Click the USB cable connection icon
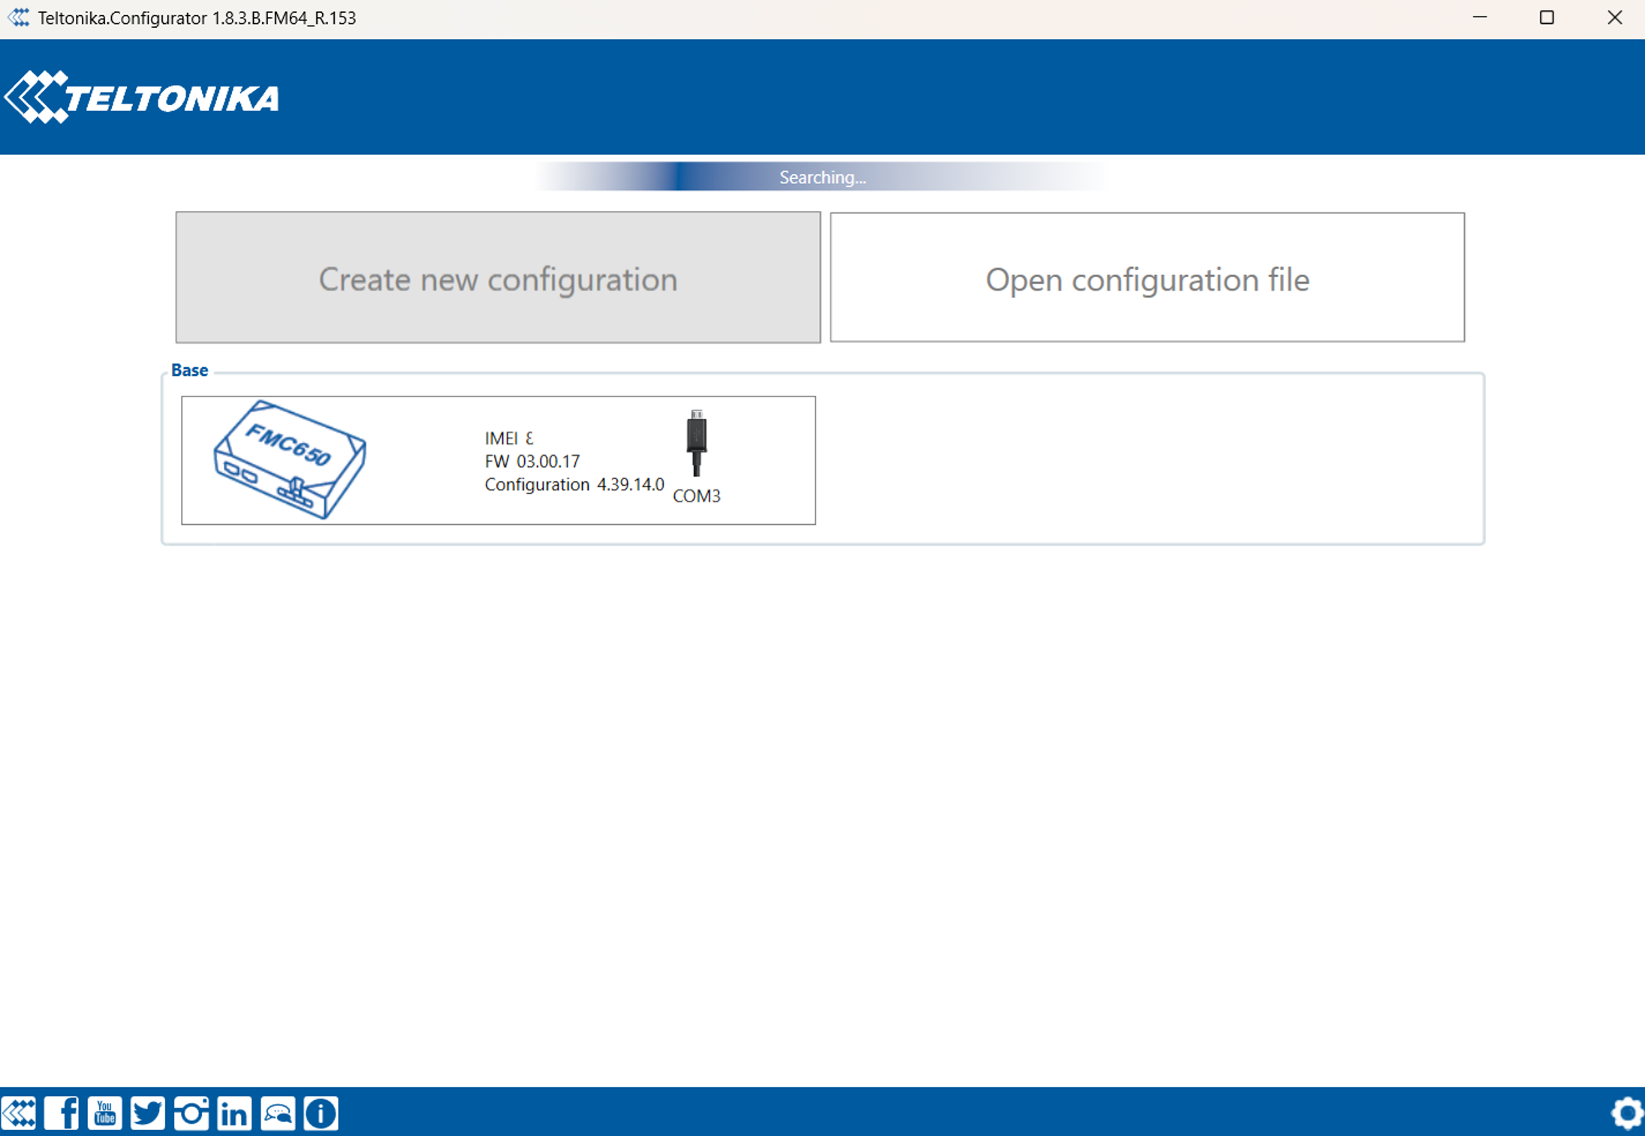 pos(697,443)
